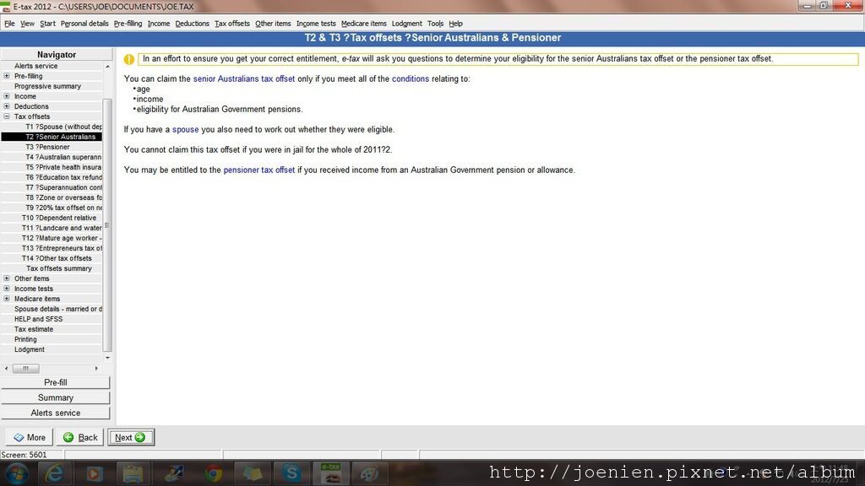Click the Windows Start orb
The image size is (865, 486).
(x=17, y=473)
